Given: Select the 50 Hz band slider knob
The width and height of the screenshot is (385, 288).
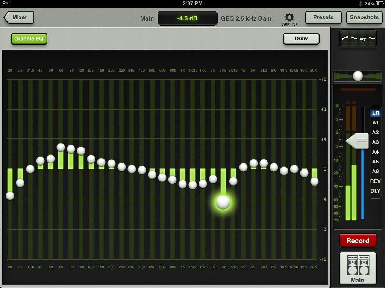Looking at the screenshot, I should (51, 159).
